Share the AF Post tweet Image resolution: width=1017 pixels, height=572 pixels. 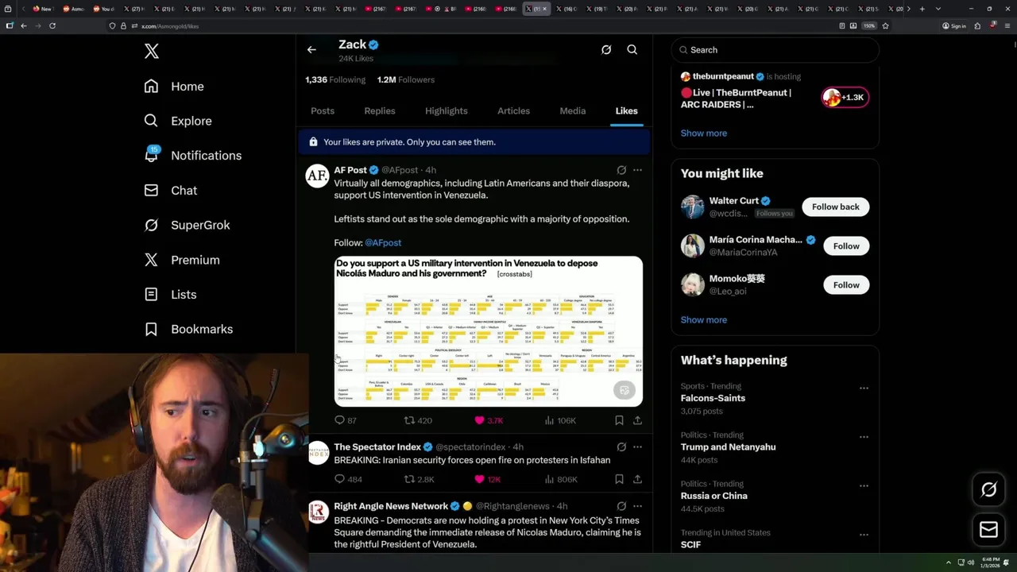click(637, 420)
